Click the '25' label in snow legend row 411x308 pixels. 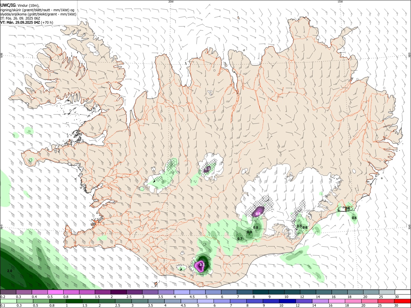coord(381,297)
